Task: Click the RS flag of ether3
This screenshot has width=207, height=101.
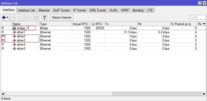Action: pos(4,40)
